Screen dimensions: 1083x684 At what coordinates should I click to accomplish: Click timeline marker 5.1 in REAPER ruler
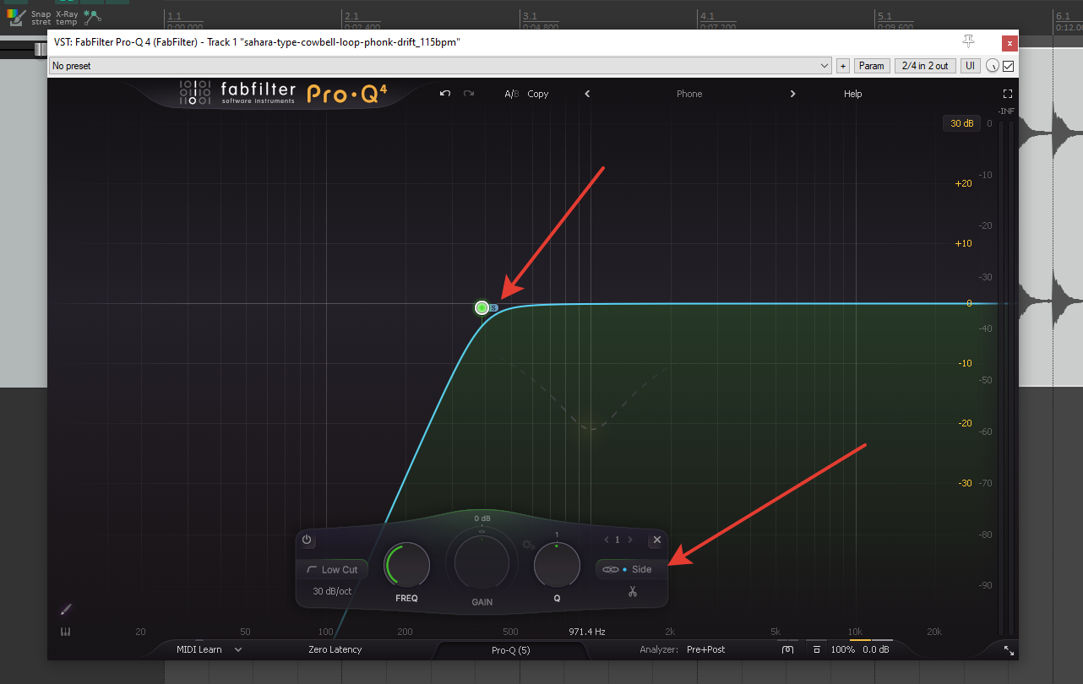pos(884,16)
